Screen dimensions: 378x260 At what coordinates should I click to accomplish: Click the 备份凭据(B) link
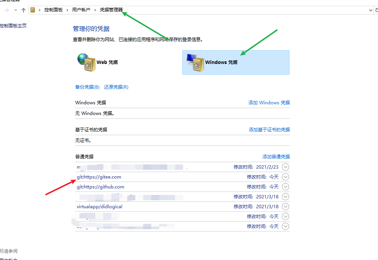click(x=87, y=87)
